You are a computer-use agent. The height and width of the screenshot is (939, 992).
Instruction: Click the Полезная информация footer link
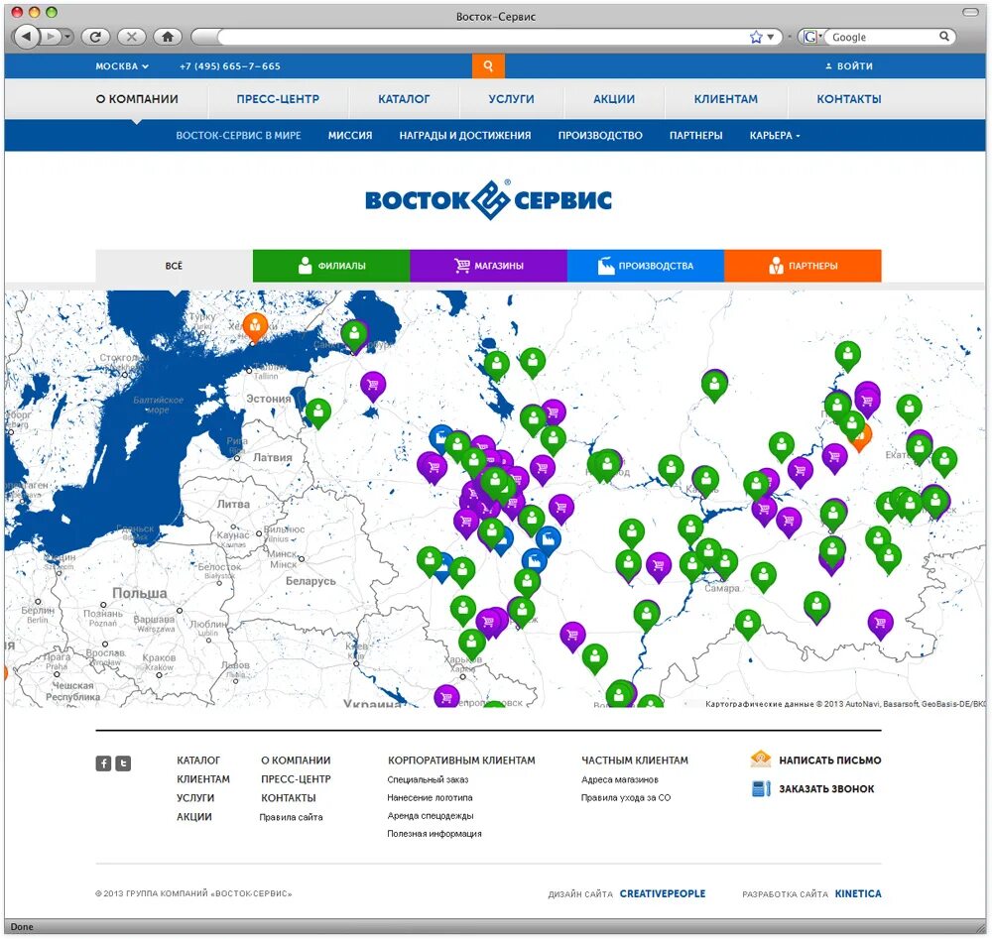(x=434, y=834)
